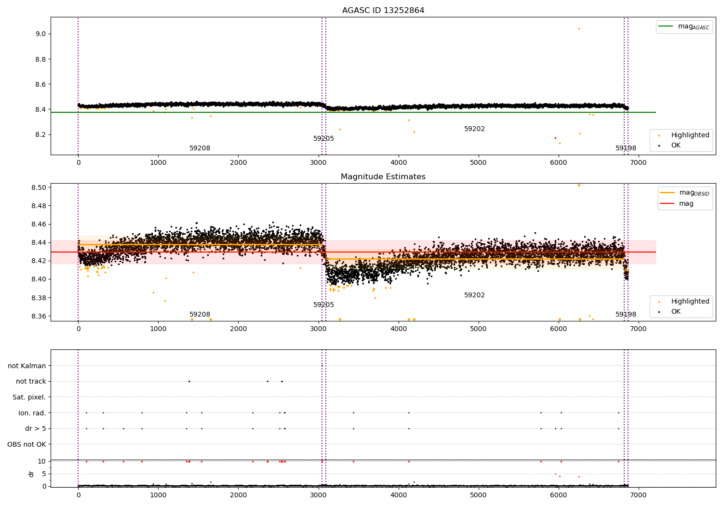This screenshot has height=506, width=723.
Task: Click OBSID label 59202 in Magnitude Estimates plot
Action: pos(474,295)
